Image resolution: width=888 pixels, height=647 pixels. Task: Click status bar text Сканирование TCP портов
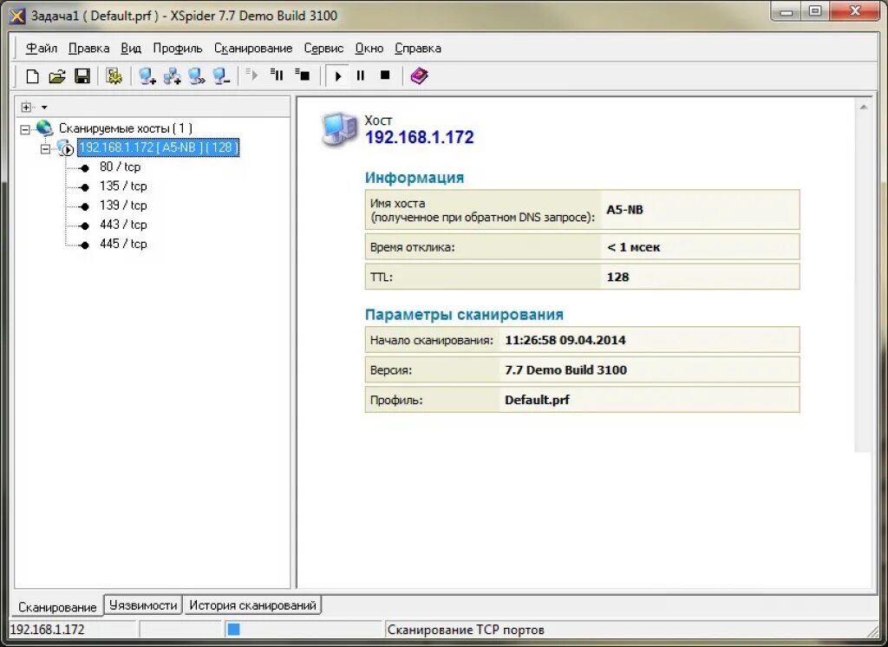pos(466,630)
